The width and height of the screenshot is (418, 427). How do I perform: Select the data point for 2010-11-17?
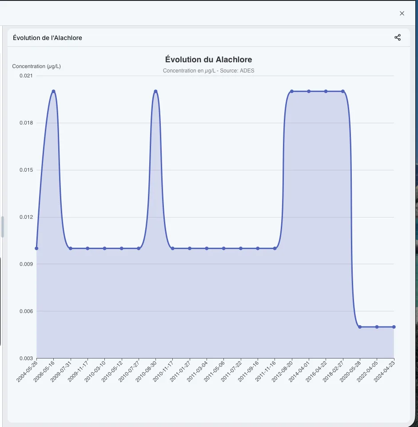pyautogui.click(x=173, y=248)
